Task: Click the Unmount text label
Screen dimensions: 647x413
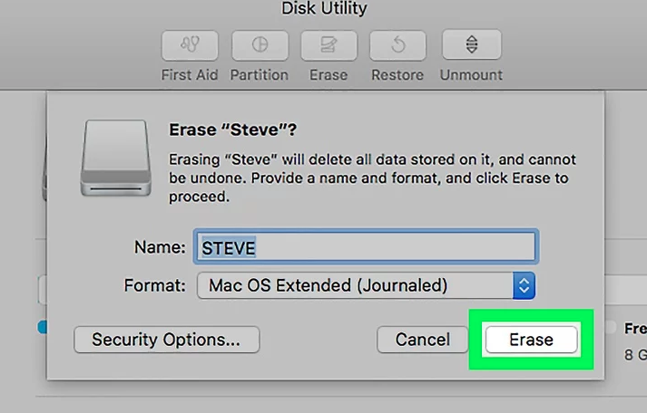Action: [x=471, y=75]
